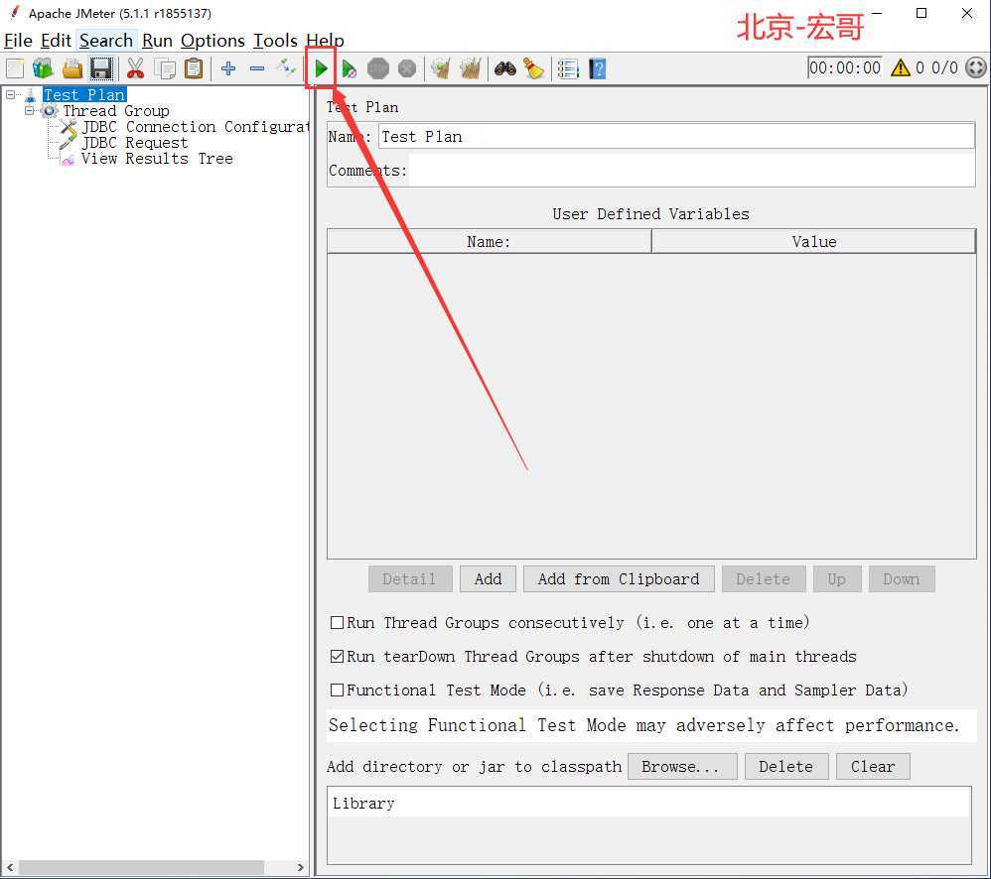991x879 pixels.
Task: Click the Open file folder icon
Action: (72, 68)
